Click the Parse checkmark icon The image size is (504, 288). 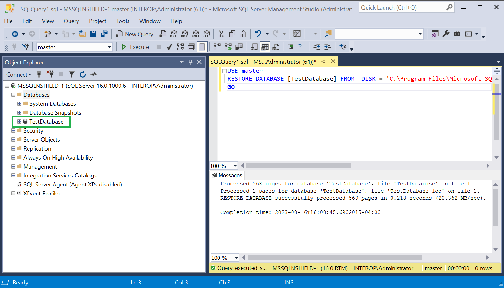pos(169,47)
